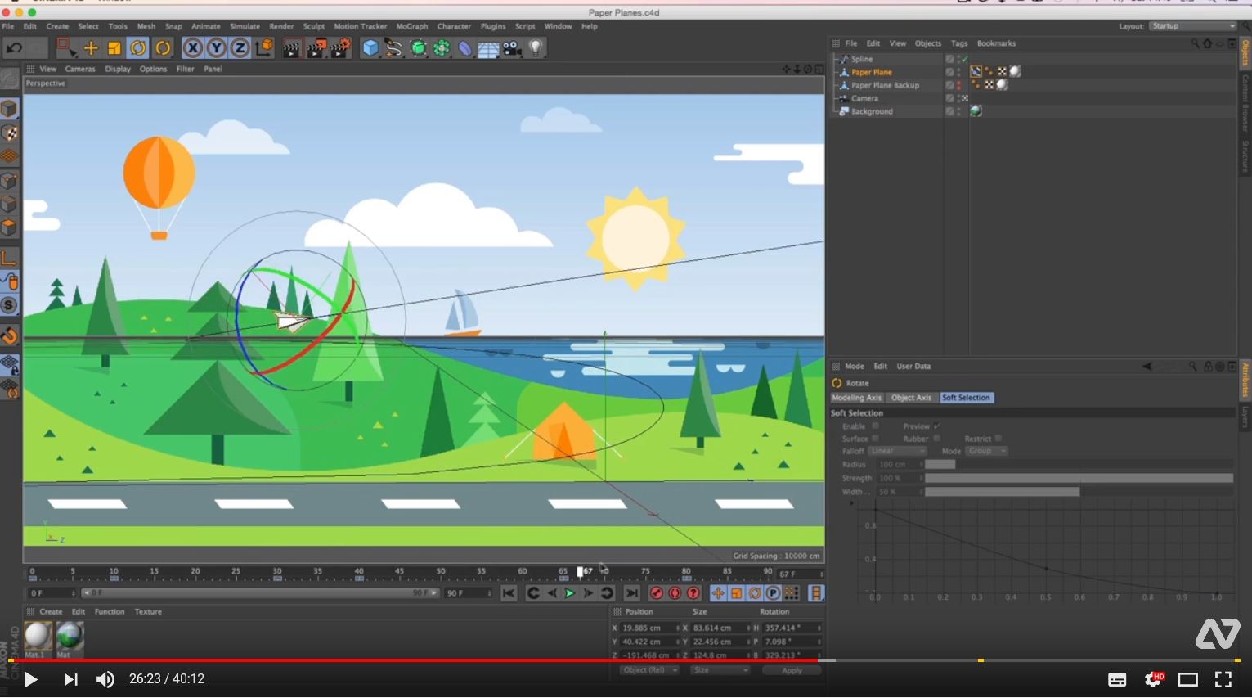1252x698 pixels.
Task: Select the Move tool in the toolbar
Action: pyautogui.click(x=91, y=48)
